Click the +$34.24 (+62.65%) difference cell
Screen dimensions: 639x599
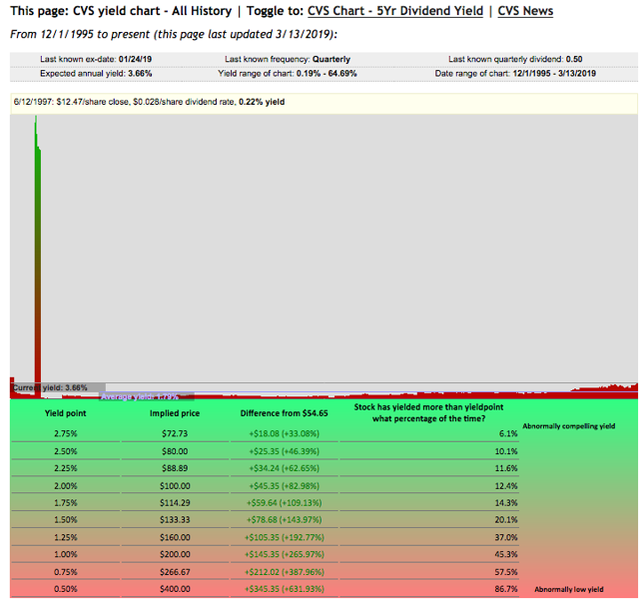coord(284,468)
